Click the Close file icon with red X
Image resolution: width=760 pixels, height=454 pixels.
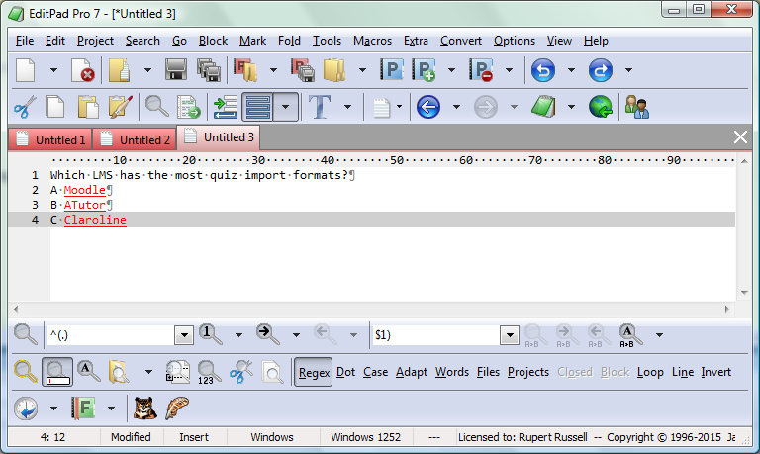click(x=82, y=70)
